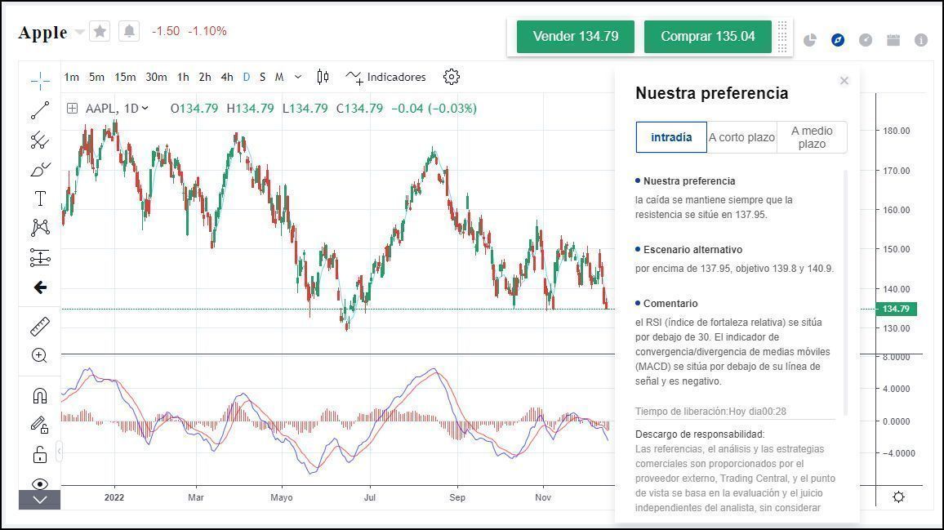Open the Indicadores menu
Screen dimensions: 944x530
pyautogui.click(x=388, y=77)
